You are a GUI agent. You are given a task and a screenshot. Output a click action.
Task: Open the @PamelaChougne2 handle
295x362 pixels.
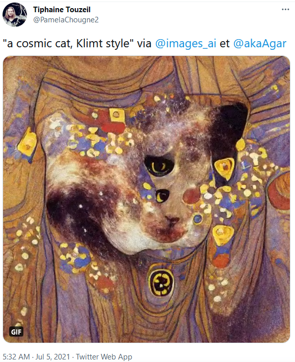click(x=66, y=20)
